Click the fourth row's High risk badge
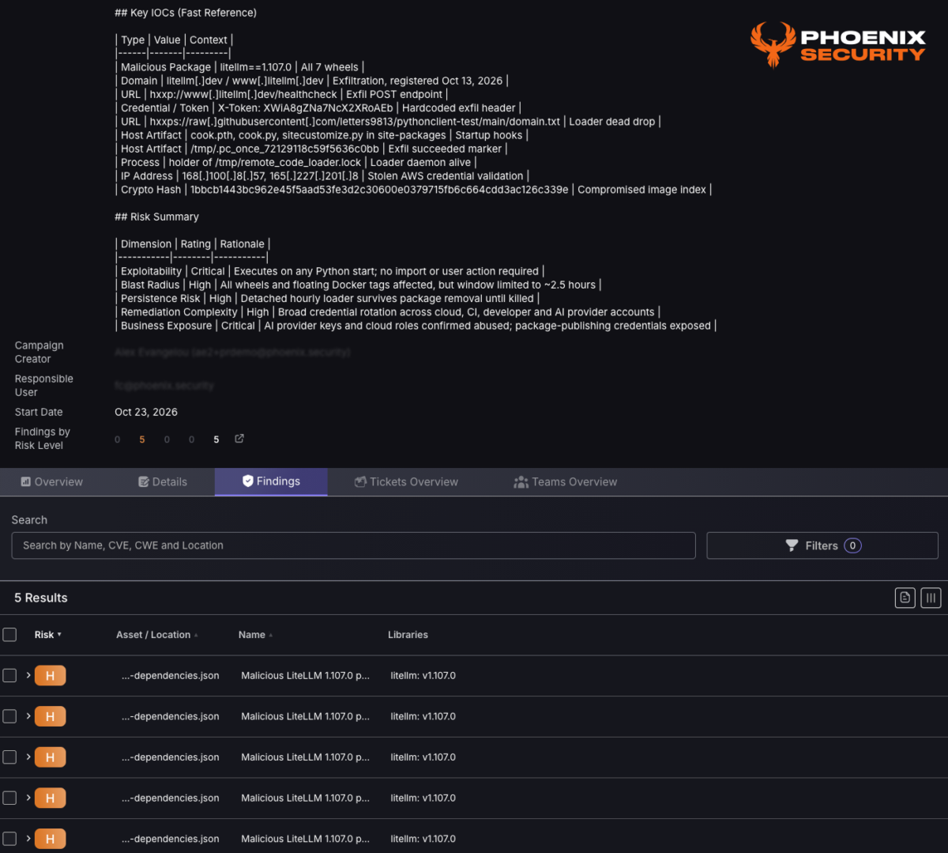Viewport: 948px width, 853px height. click(x=50, y=798)
